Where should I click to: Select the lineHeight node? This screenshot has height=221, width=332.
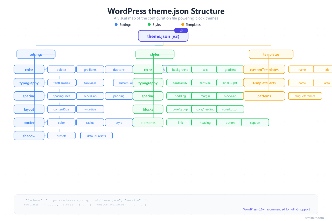point(230,83)
